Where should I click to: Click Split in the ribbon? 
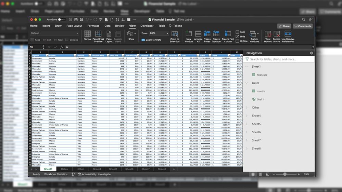point(240,32)
